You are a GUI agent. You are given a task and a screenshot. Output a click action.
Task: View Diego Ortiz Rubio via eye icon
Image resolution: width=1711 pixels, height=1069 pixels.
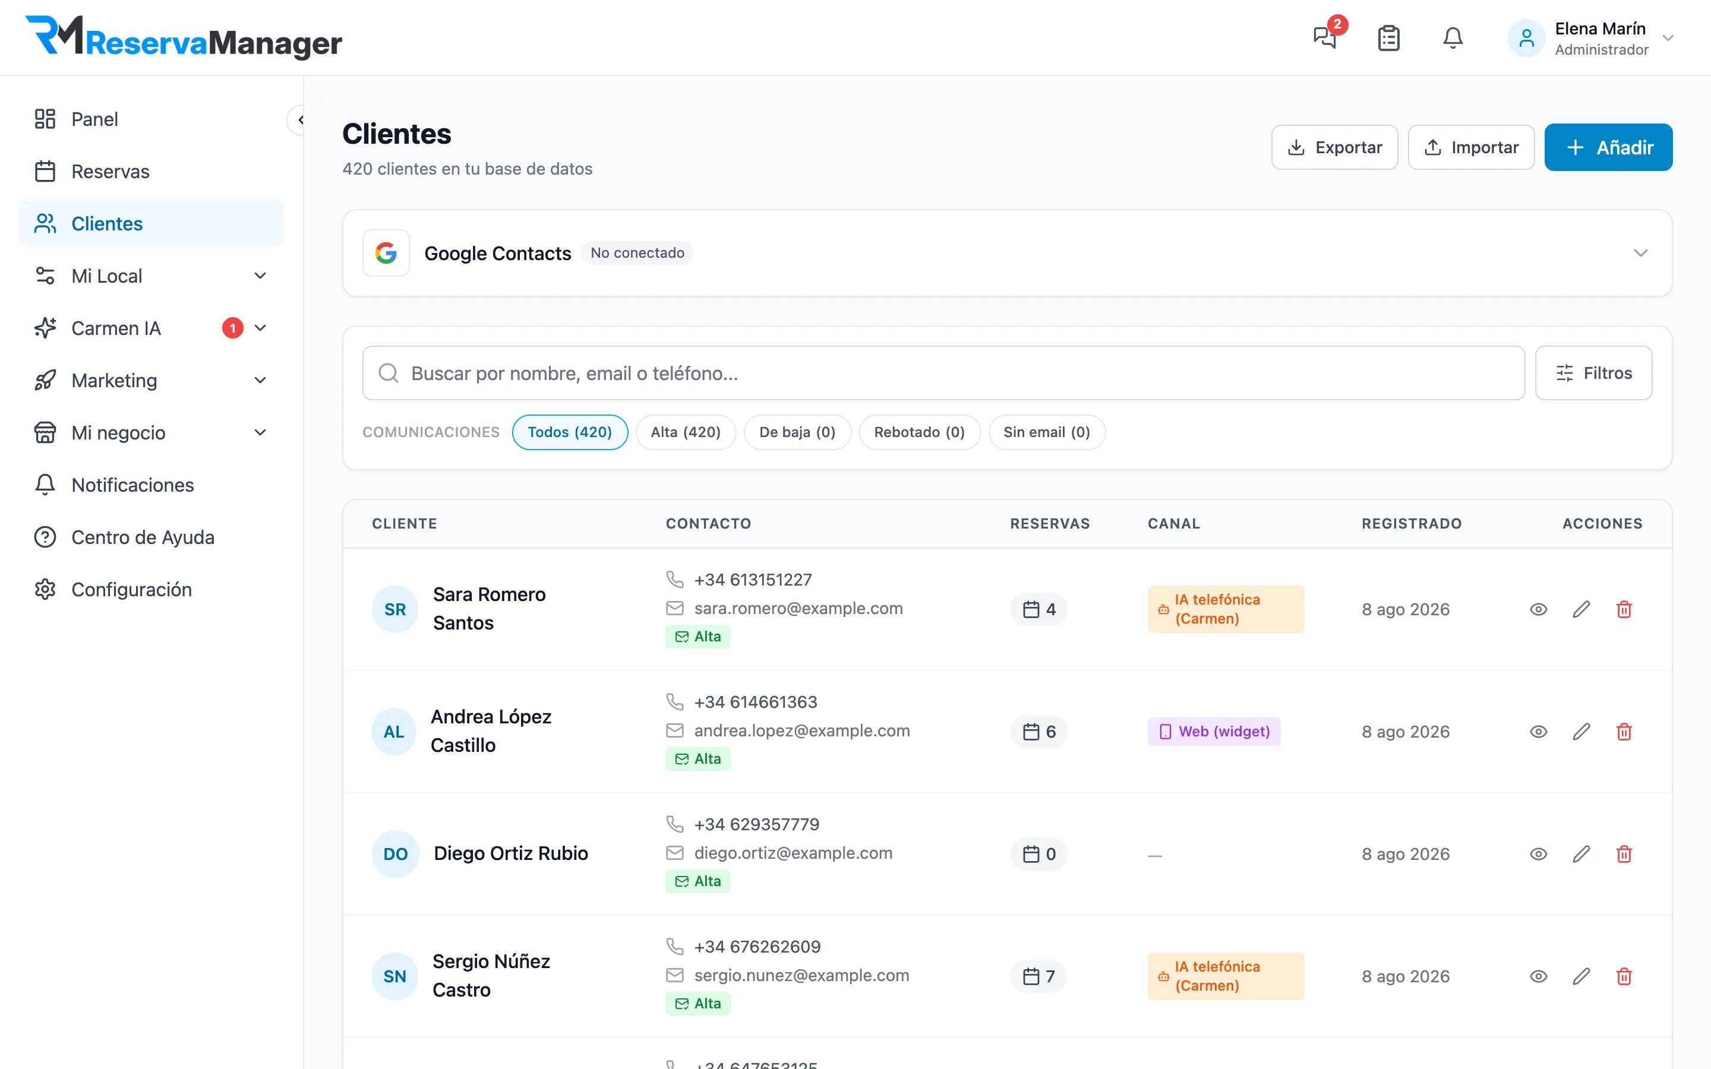coord(1539,853)
